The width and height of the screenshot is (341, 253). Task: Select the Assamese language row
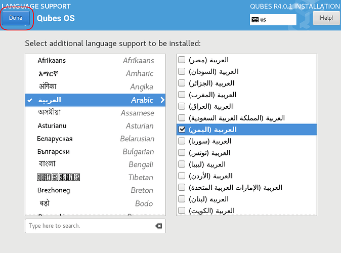[95, 113]
